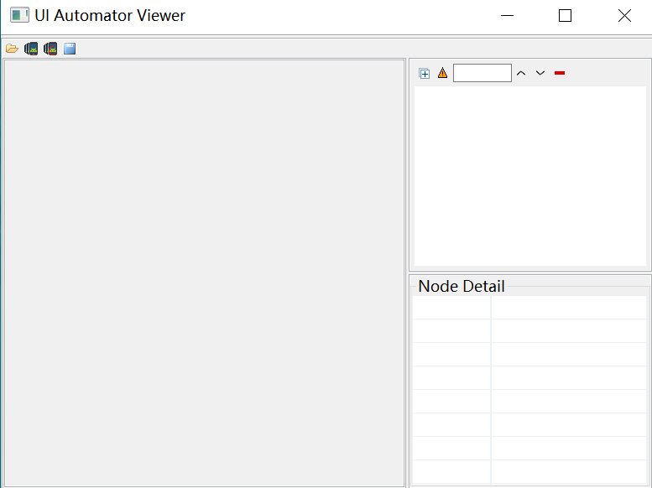The image size is (652, 488).
Task: Minimize the UI Automator Viewer window
Action: tap(508, 16)
